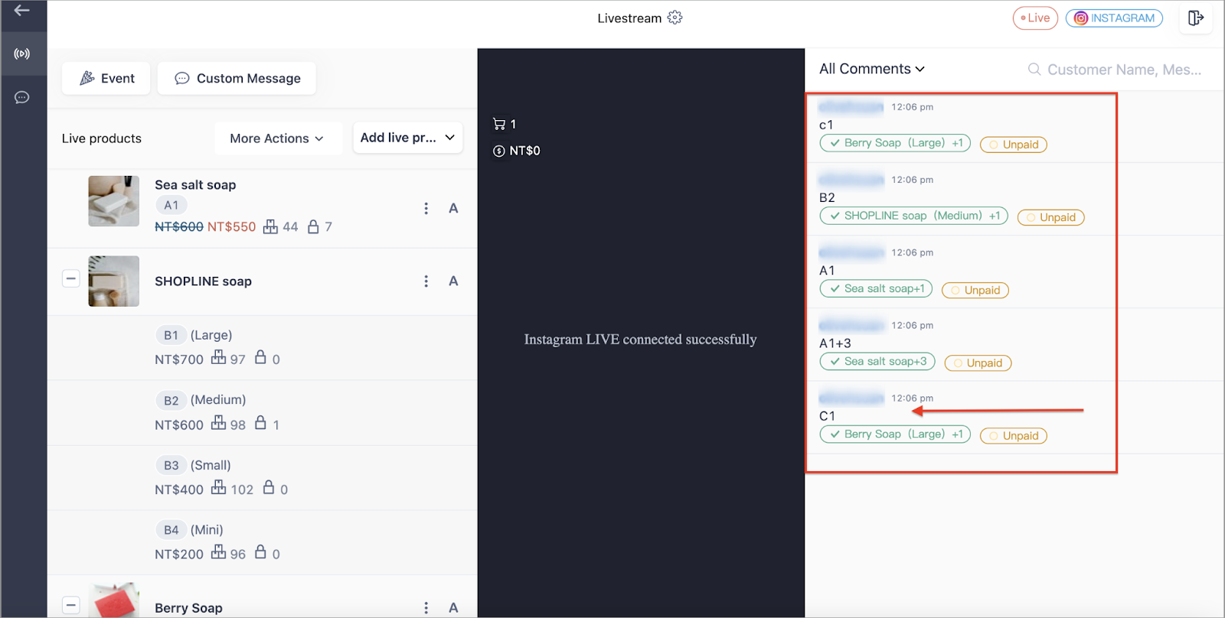Click SHOPLINE soap (Medium) +1 tag

tap(913, 216)
